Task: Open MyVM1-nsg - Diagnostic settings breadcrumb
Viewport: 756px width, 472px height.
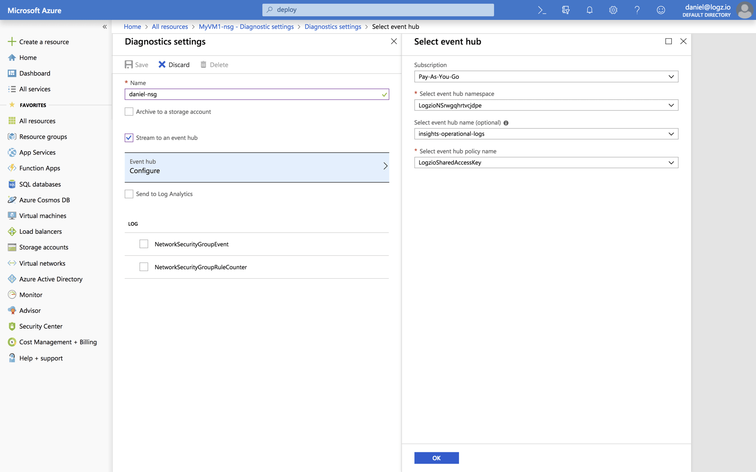Action: coord(246,27)
